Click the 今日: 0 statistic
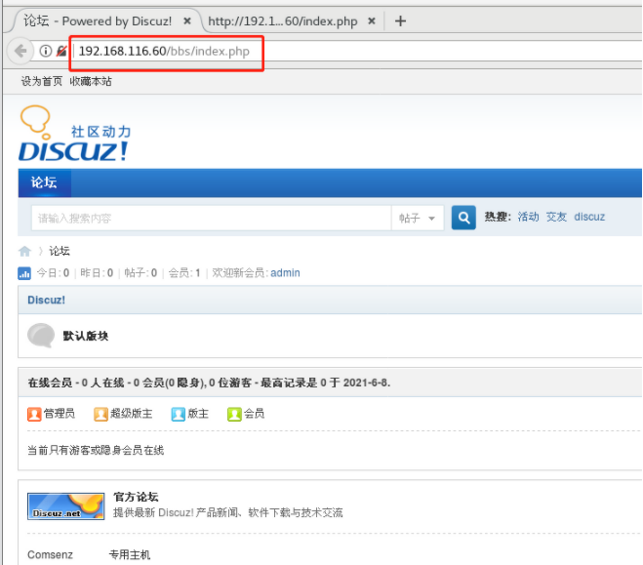This screenshot has height=565, width=643. [53, 272]
